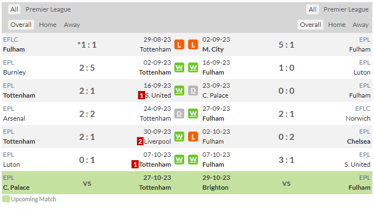Screen dimensions: 374x210
Task: Select the right Away tab
Action: coord(361,25)
